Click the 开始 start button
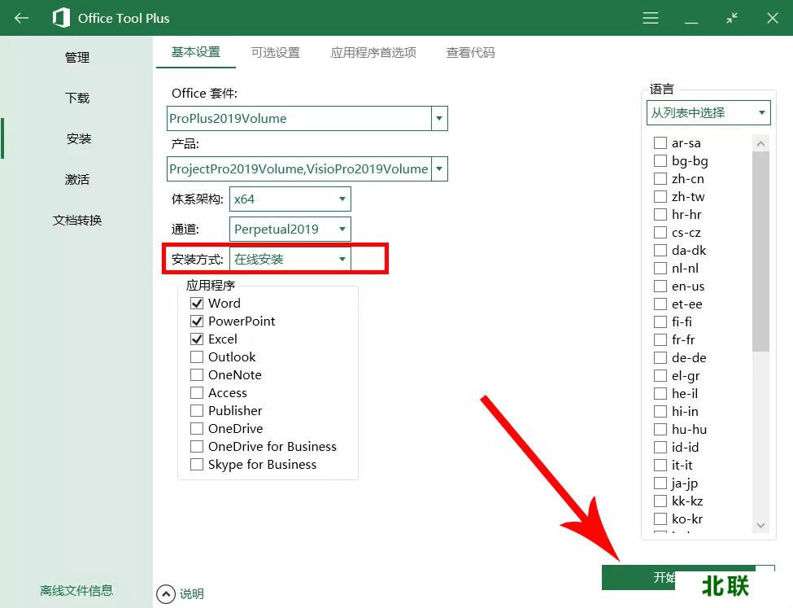 point(667,576)
